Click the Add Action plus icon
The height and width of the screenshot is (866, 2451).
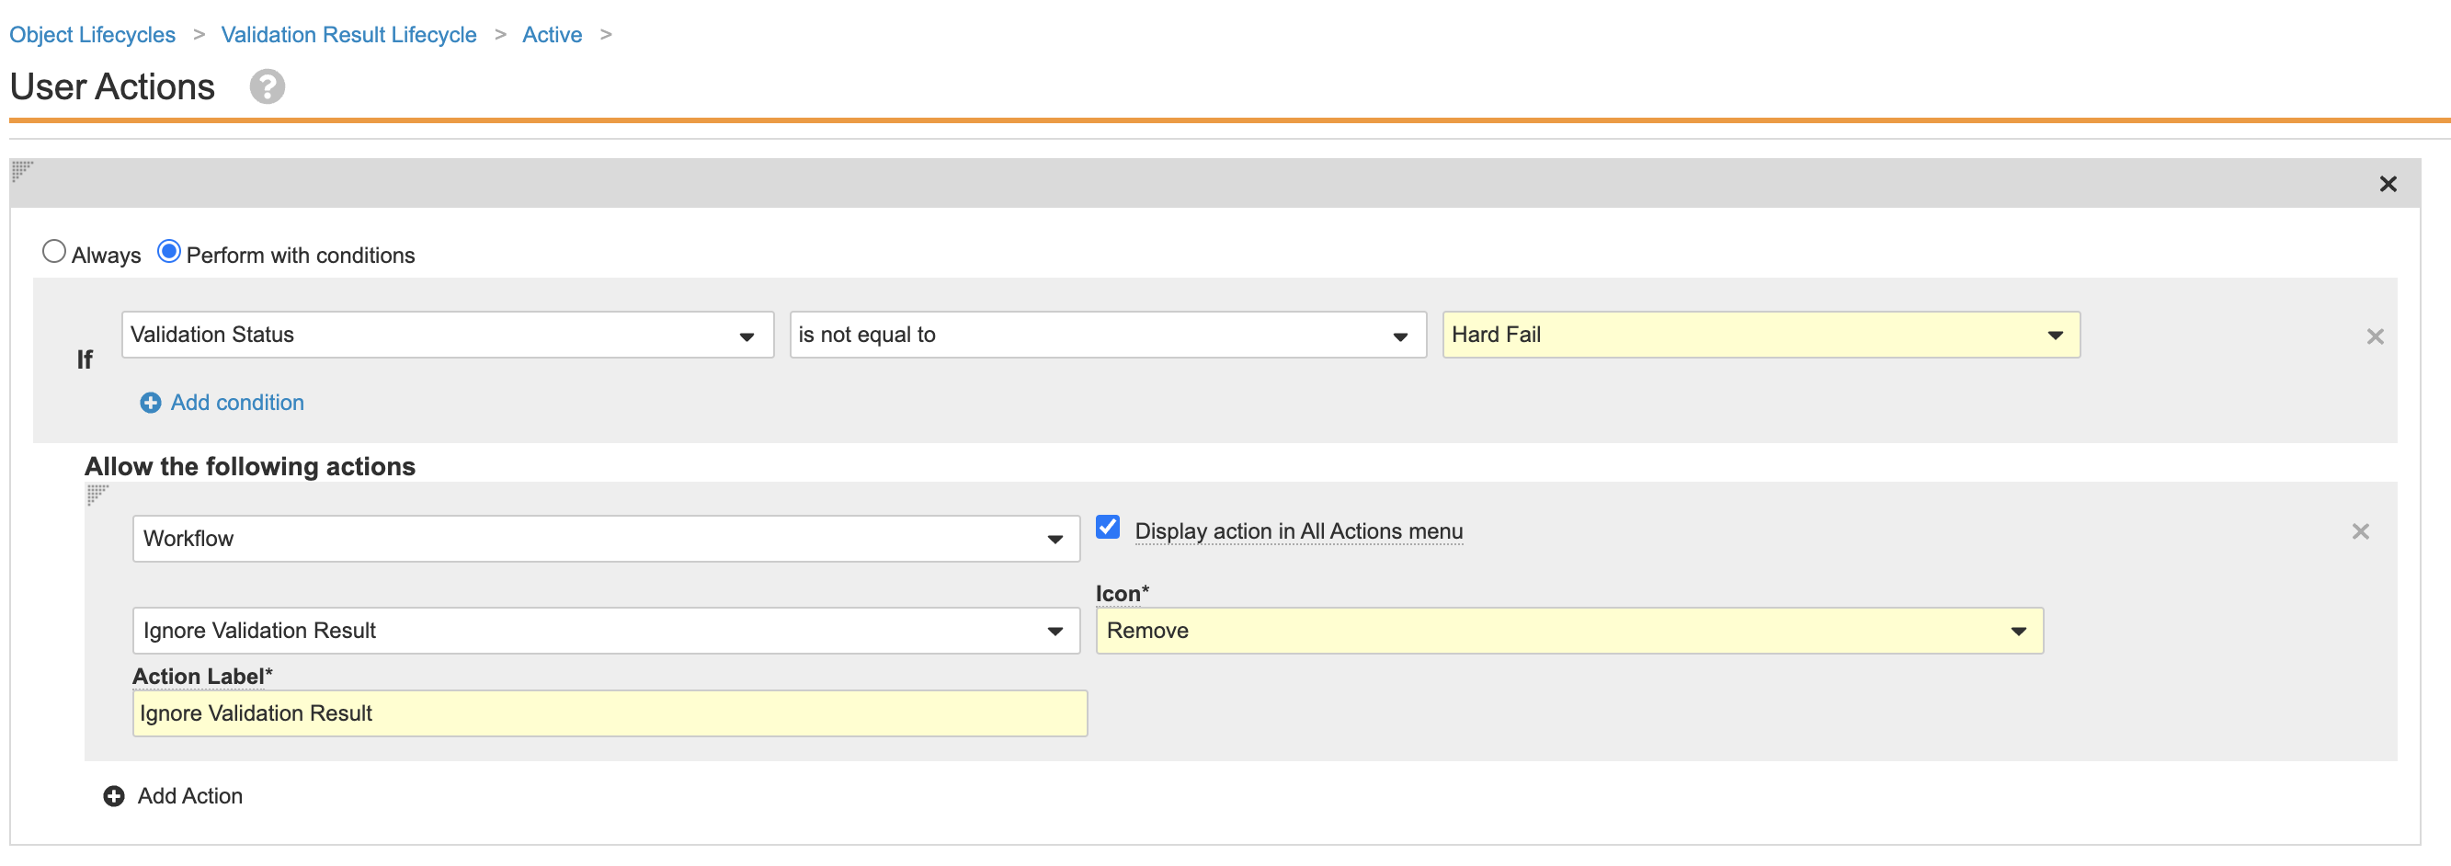click(x=114, y=795)
